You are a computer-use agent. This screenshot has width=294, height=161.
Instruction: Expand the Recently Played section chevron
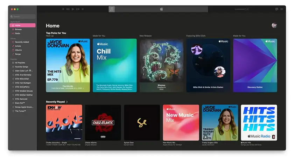[x=67, y=102]
